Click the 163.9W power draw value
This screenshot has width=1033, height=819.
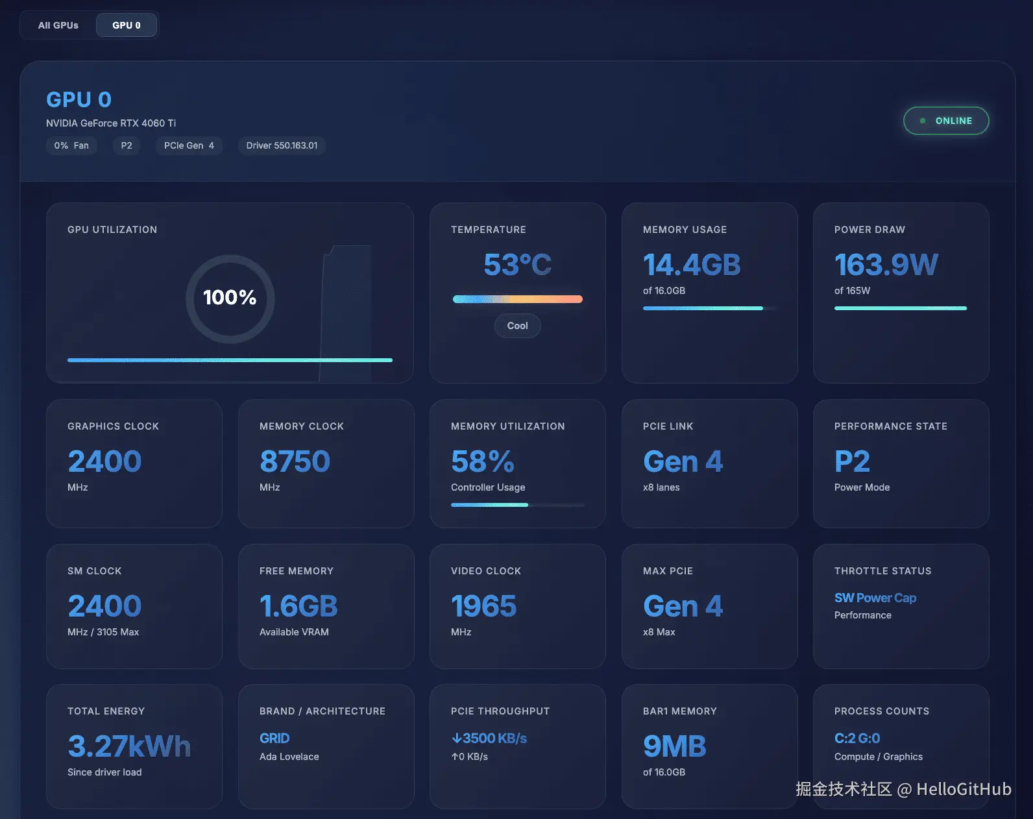[886, 265]
